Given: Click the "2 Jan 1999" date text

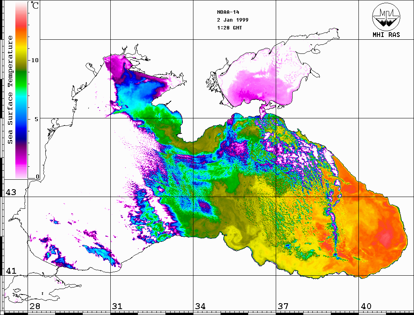Looking at the screenshot, I should point(233,20).
